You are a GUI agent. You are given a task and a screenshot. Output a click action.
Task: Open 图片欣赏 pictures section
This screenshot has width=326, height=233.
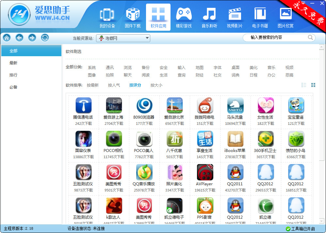pyautogui.click(x=286, y=17)
